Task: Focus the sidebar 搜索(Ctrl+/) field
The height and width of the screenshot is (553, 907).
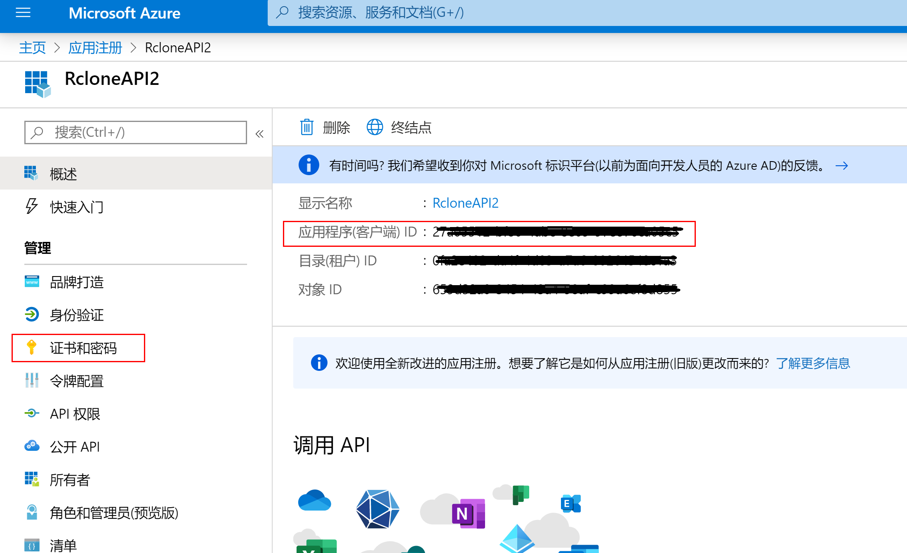Action: 136,132
